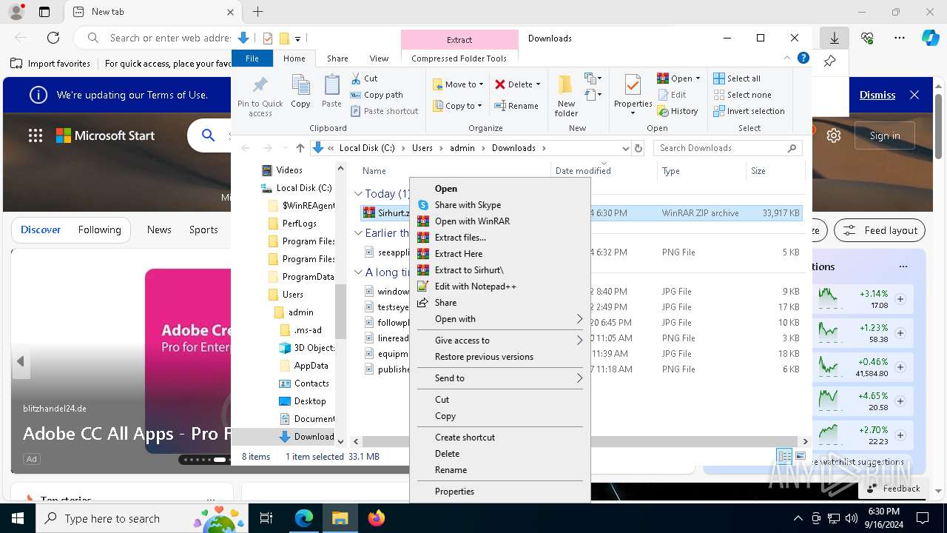The height and width of the screenshot is (533, 947).
Task: Open Edge Settings and more ellipsis
Action: [x=900, y=38]
